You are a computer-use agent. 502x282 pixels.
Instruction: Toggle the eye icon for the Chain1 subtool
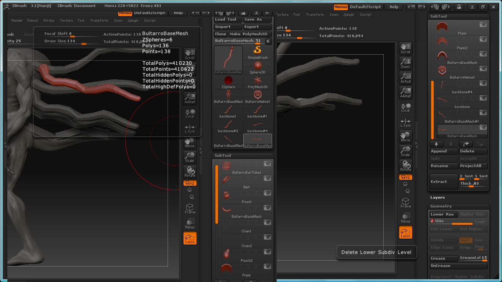coord(267,223)
